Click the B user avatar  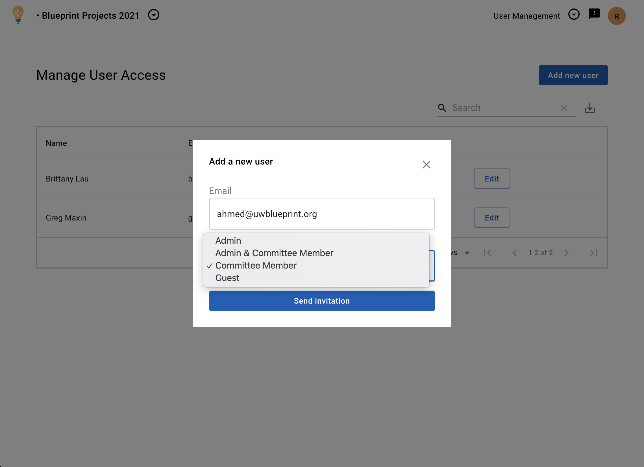click(x=616, y=16)
